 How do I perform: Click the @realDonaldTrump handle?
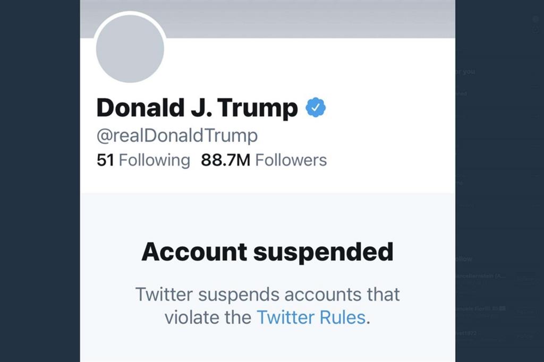[177, 136]
